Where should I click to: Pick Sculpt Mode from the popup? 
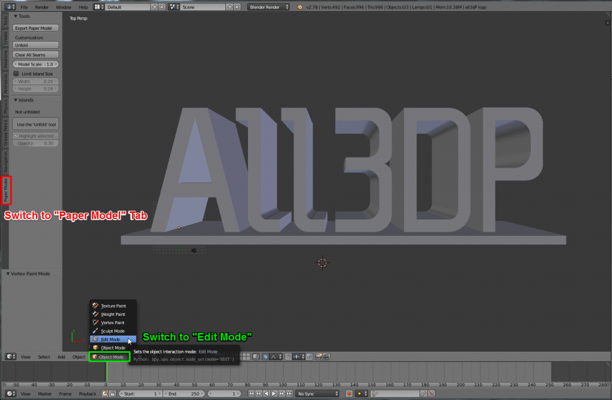click(112, 331)
